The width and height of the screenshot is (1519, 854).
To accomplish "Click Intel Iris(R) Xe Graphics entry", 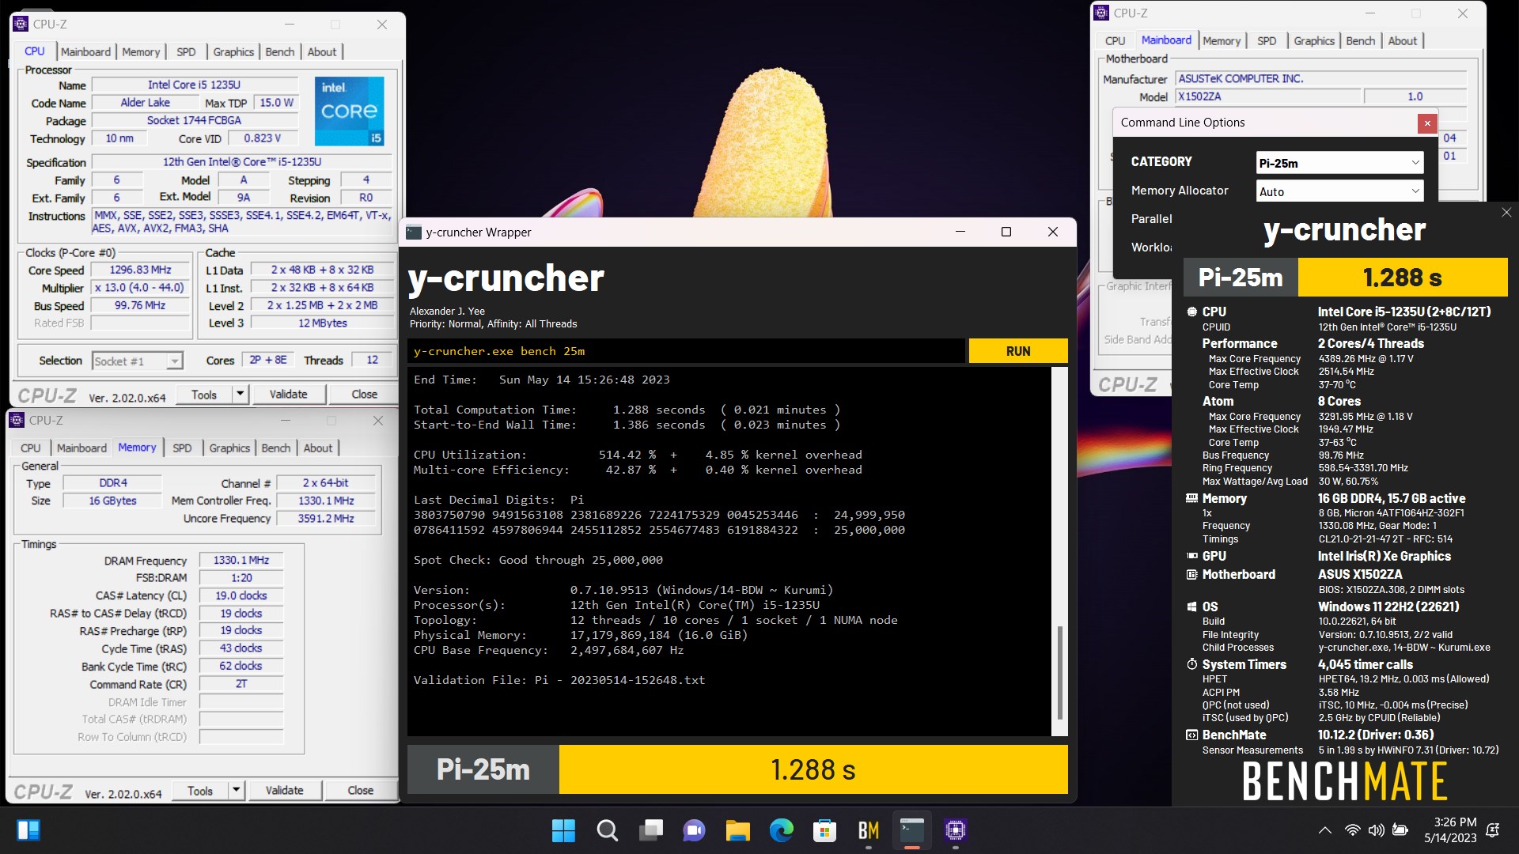I will coord(1385,556).
